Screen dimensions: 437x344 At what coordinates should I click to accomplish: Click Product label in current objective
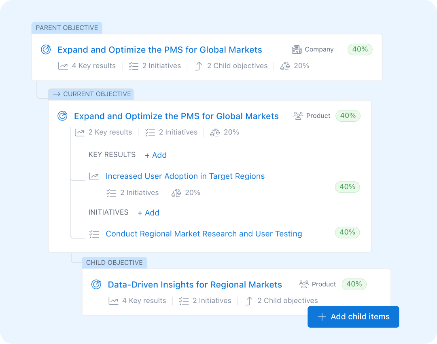318,116
